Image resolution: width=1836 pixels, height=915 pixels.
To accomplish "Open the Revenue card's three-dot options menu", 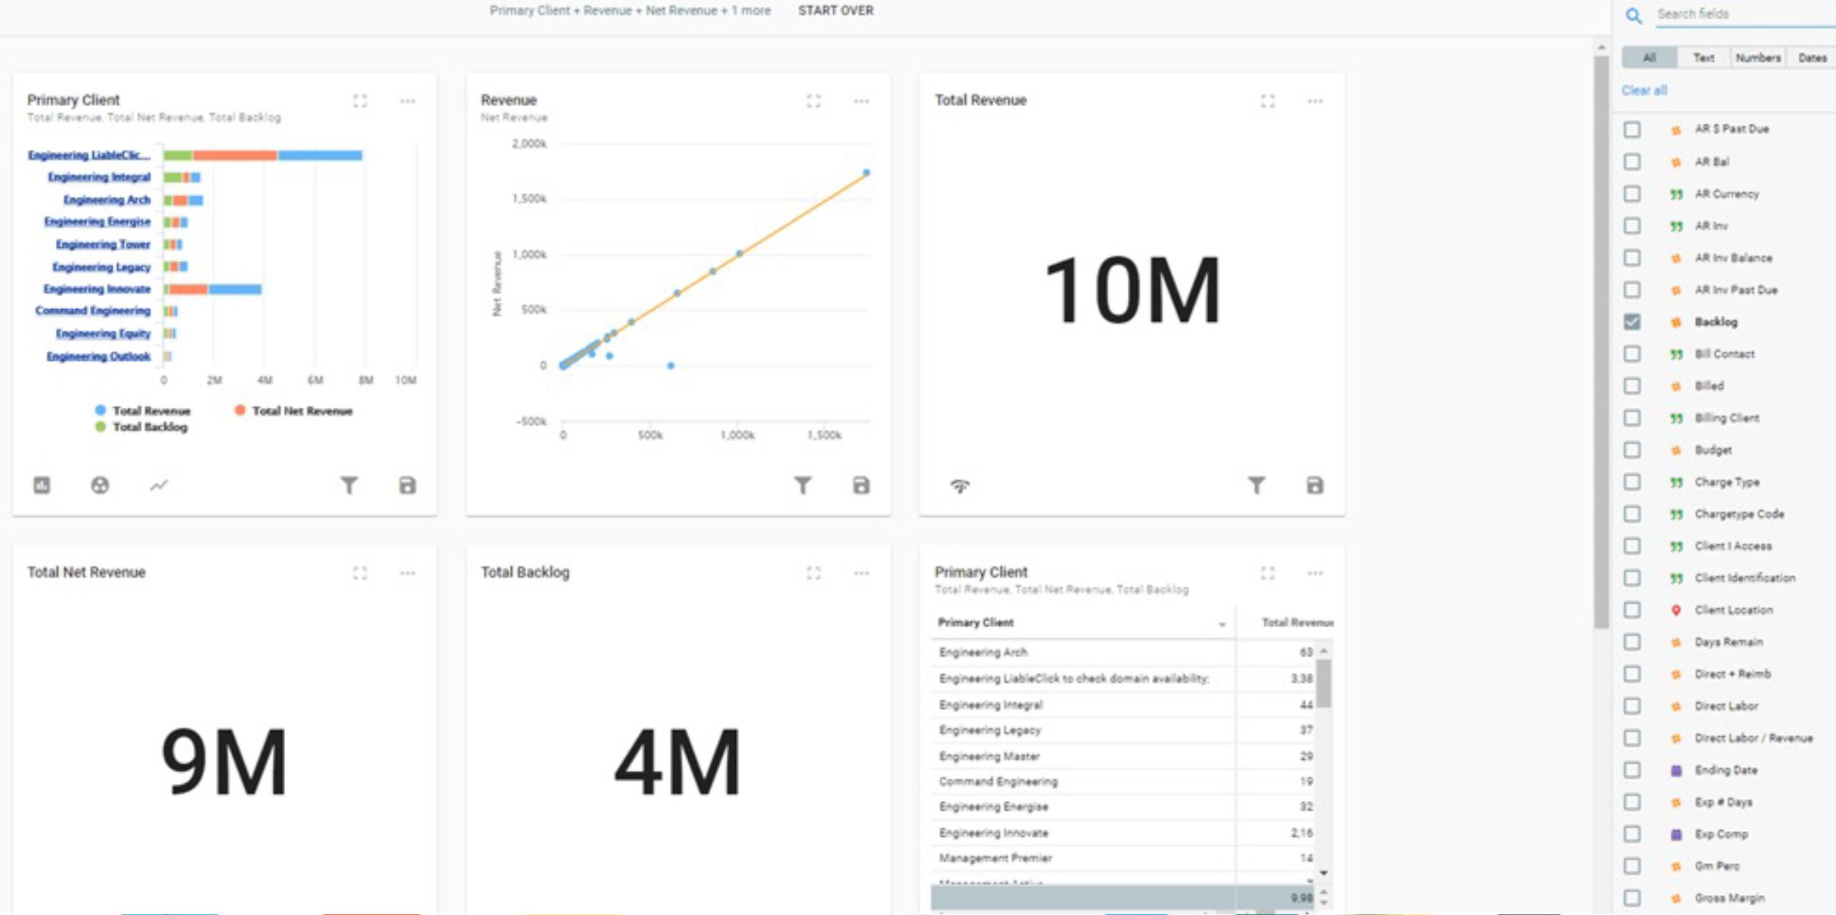I will coord(861,101).
